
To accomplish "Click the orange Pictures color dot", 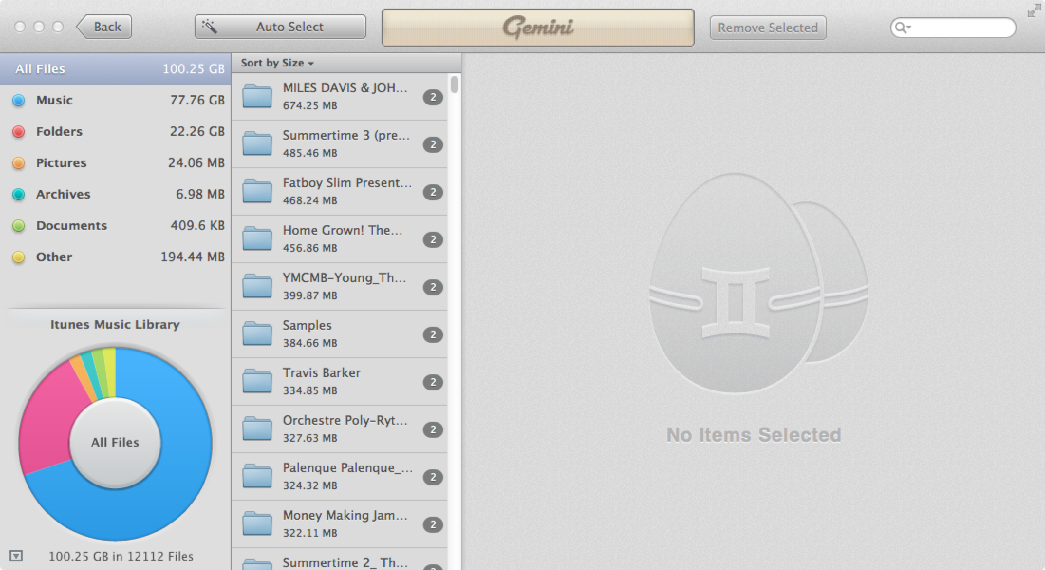I will [19, 163].
